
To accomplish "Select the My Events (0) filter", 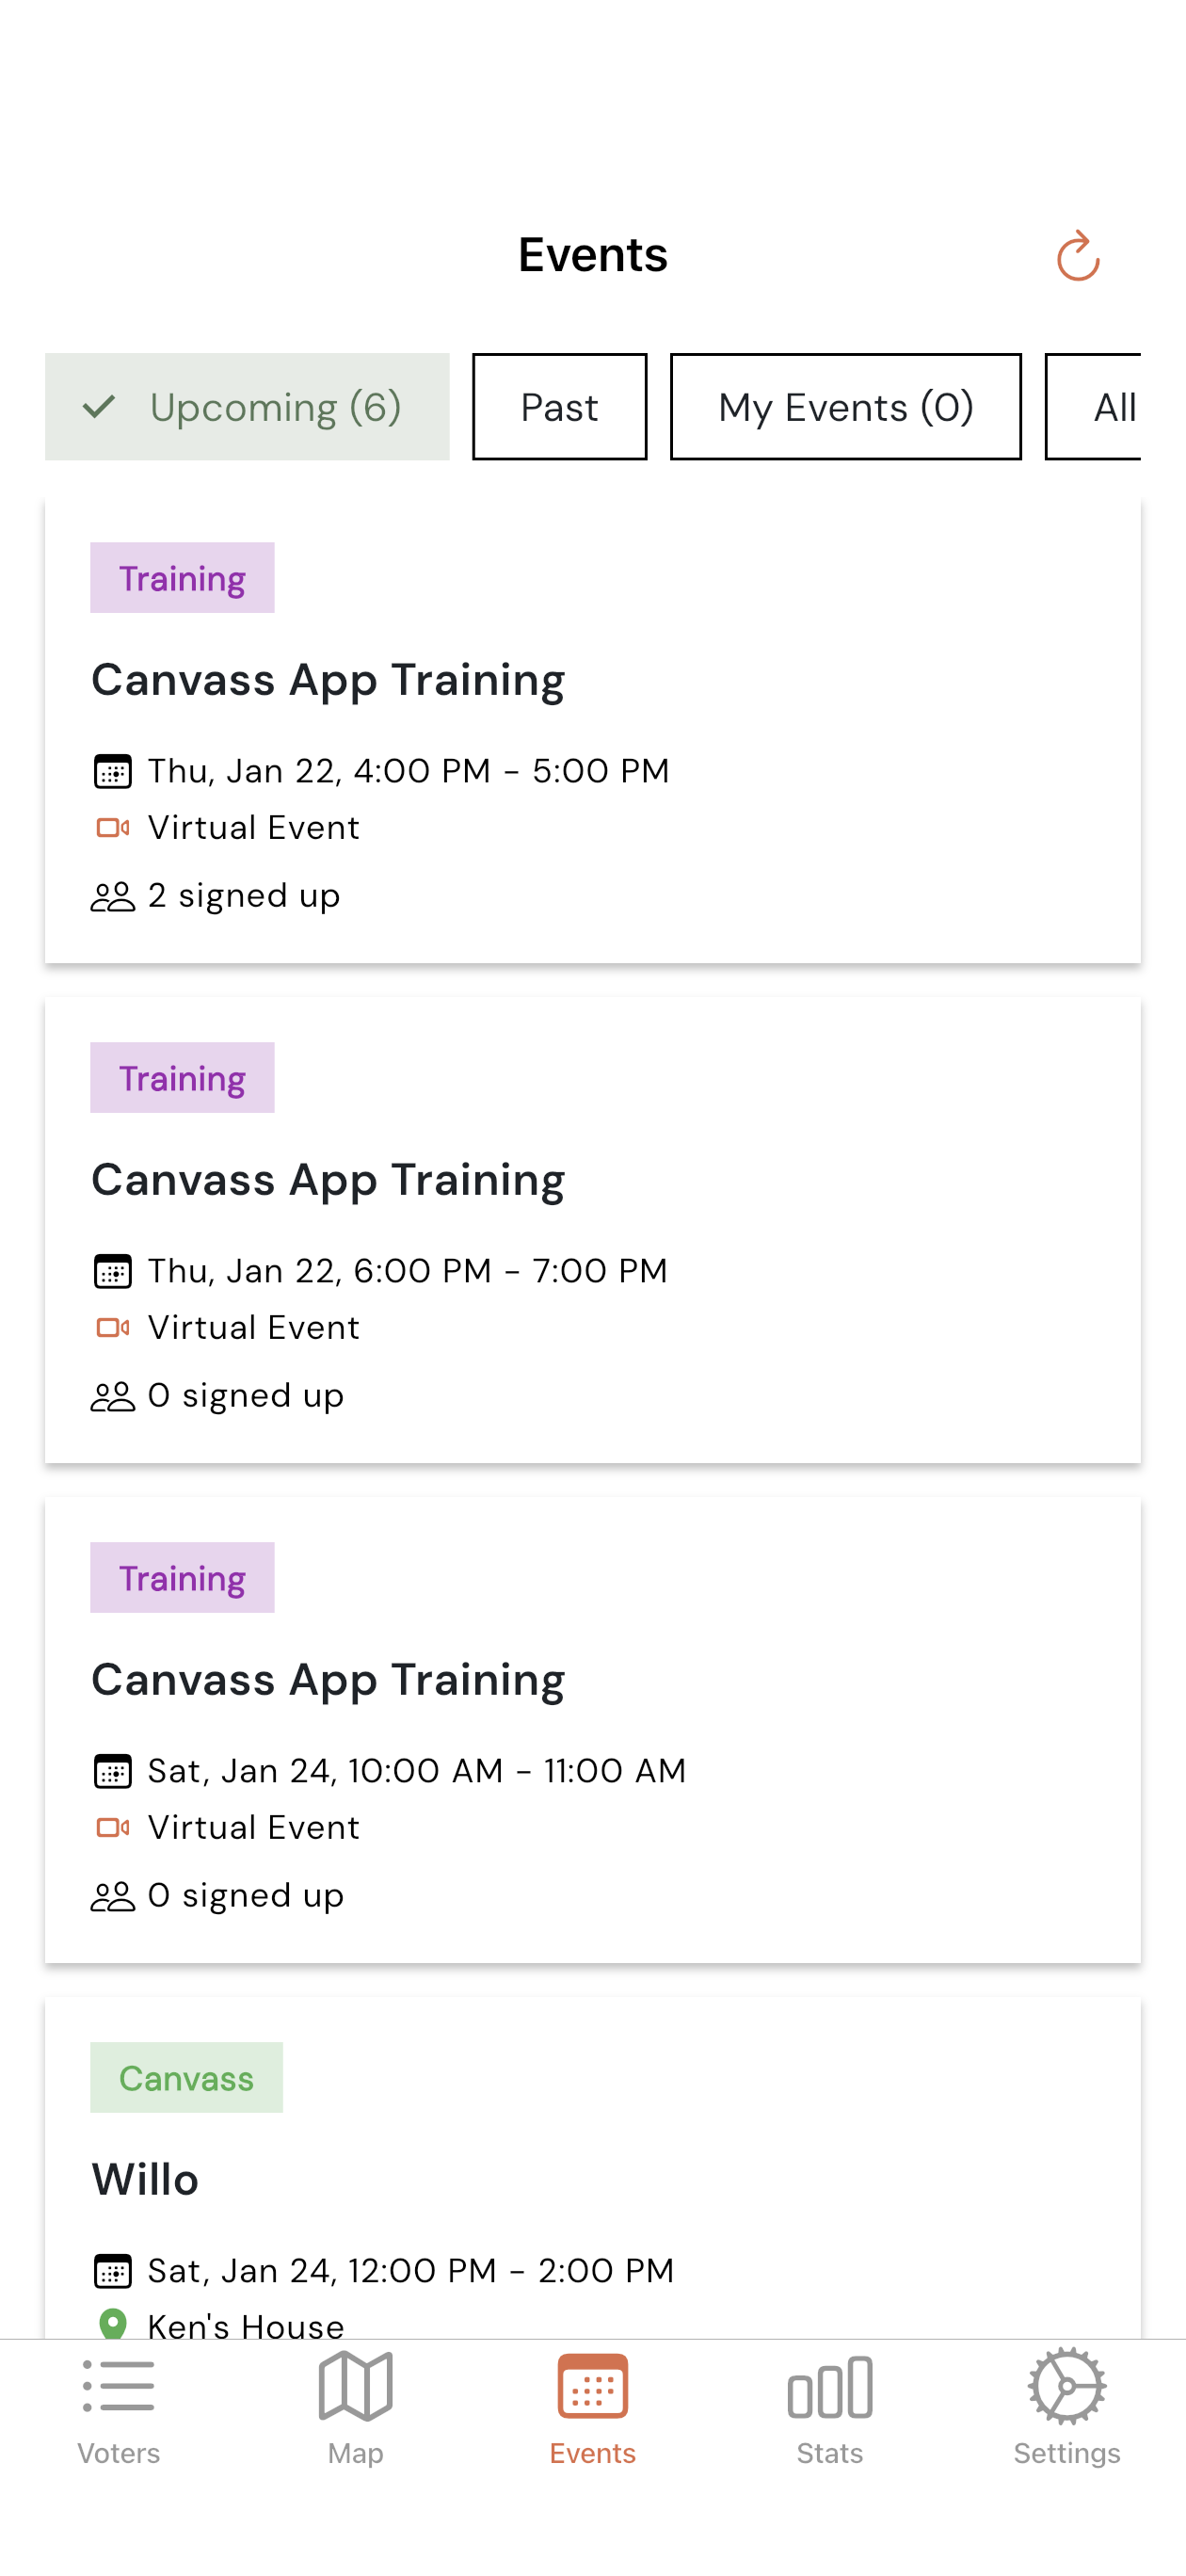I will click(x=845, y=407).
